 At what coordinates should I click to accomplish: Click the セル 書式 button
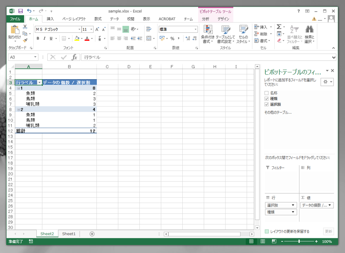262,41
